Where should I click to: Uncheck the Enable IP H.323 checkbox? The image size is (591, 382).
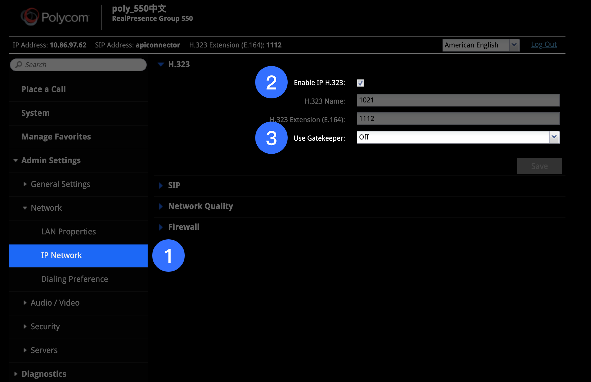[x=360, y=83]
